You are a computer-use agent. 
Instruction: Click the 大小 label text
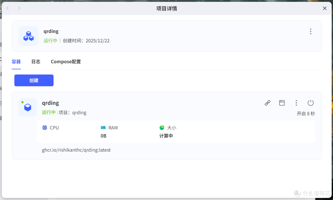point(172,128)
